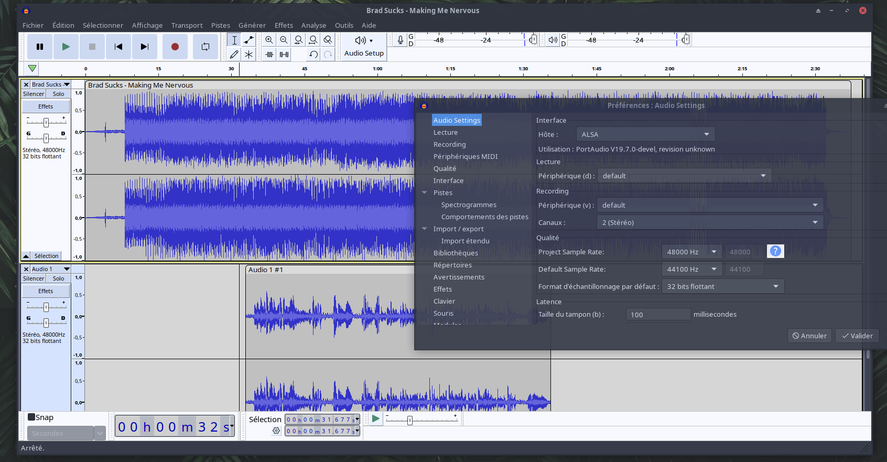Mute Audio 1 track with Silencer
This screenshot has width=887, height=462.
pyautogui.click(x=34, y=278)
